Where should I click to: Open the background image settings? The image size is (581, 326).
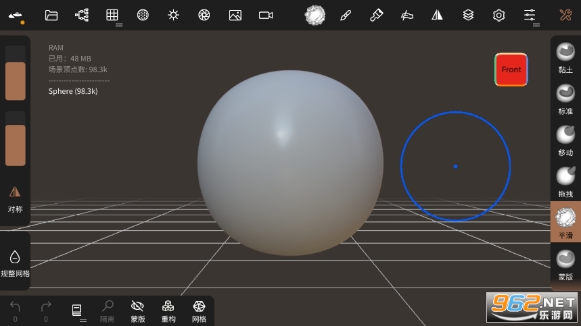(x=235, y=15)
